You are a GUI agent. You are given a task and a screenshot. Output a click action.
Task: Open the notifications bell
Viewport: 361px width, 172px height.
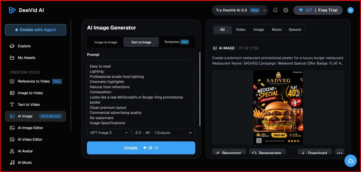(275, 10)
